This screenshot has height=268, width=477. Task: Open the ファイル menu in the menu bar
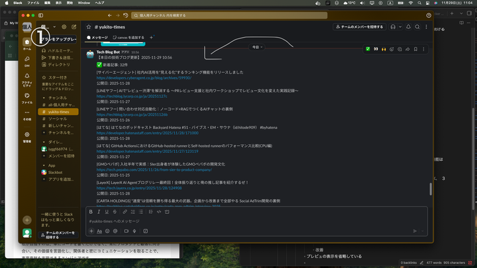pyautogui.click(x=33, y=3)
